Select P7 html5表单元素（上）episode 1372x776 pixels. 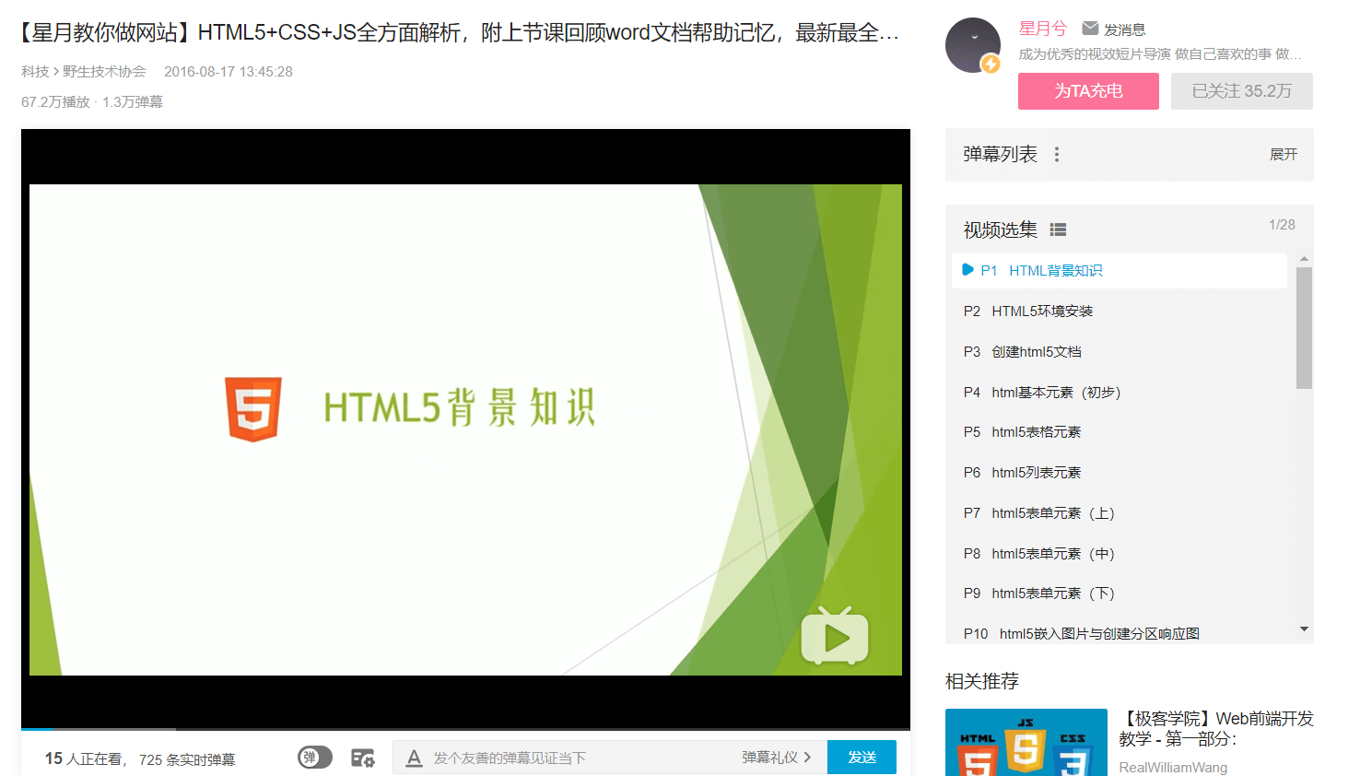(1120, 513)
